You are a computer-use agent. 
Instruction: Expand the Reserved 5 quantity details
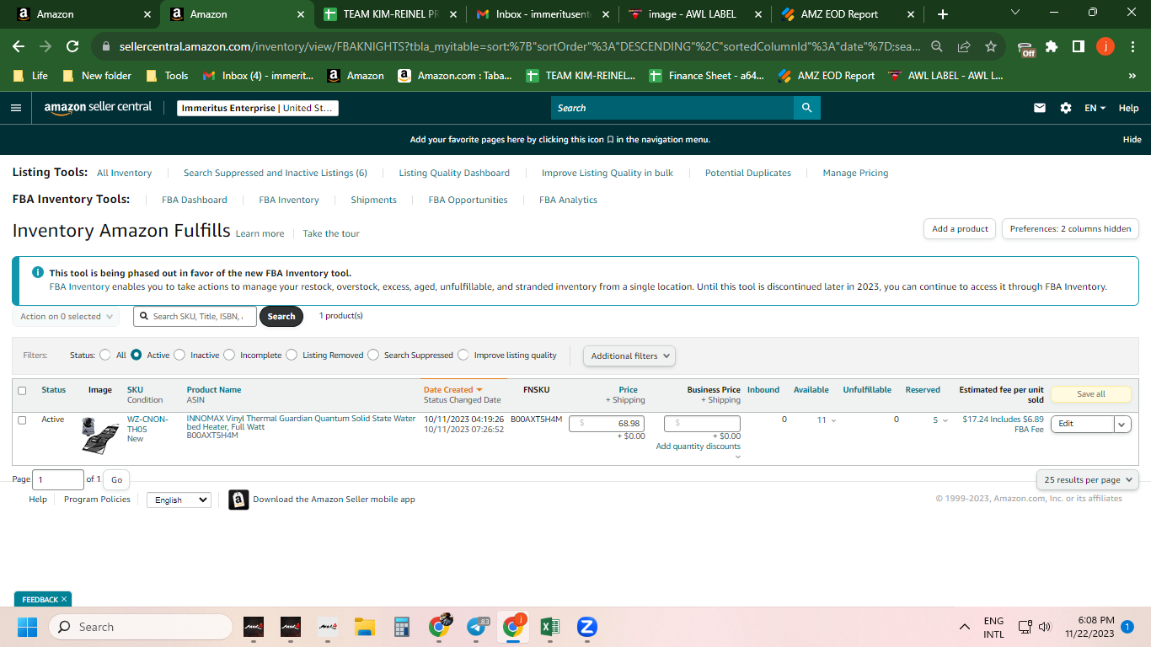pyautogui.click(x=940, y=420)
